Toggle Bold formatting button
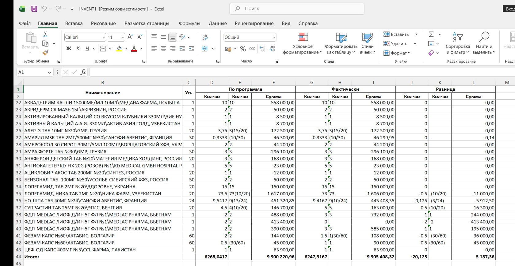This screenshot has height=266, width=515. click(69, 49)
